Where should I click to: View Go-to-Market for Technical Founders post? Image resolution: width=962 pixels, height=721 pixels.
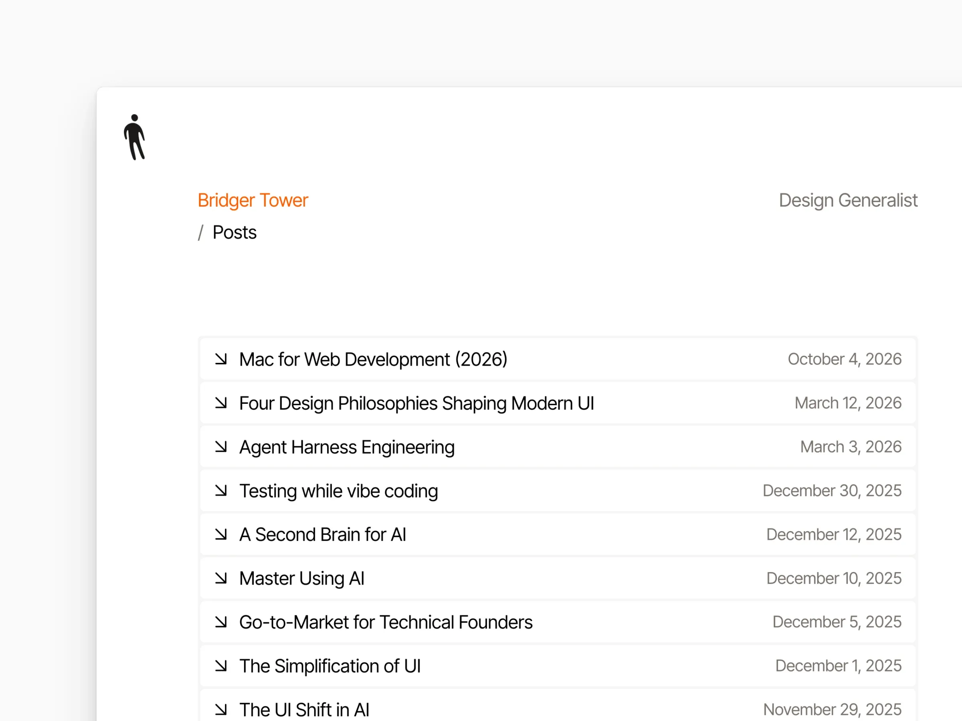pos(558,622)
